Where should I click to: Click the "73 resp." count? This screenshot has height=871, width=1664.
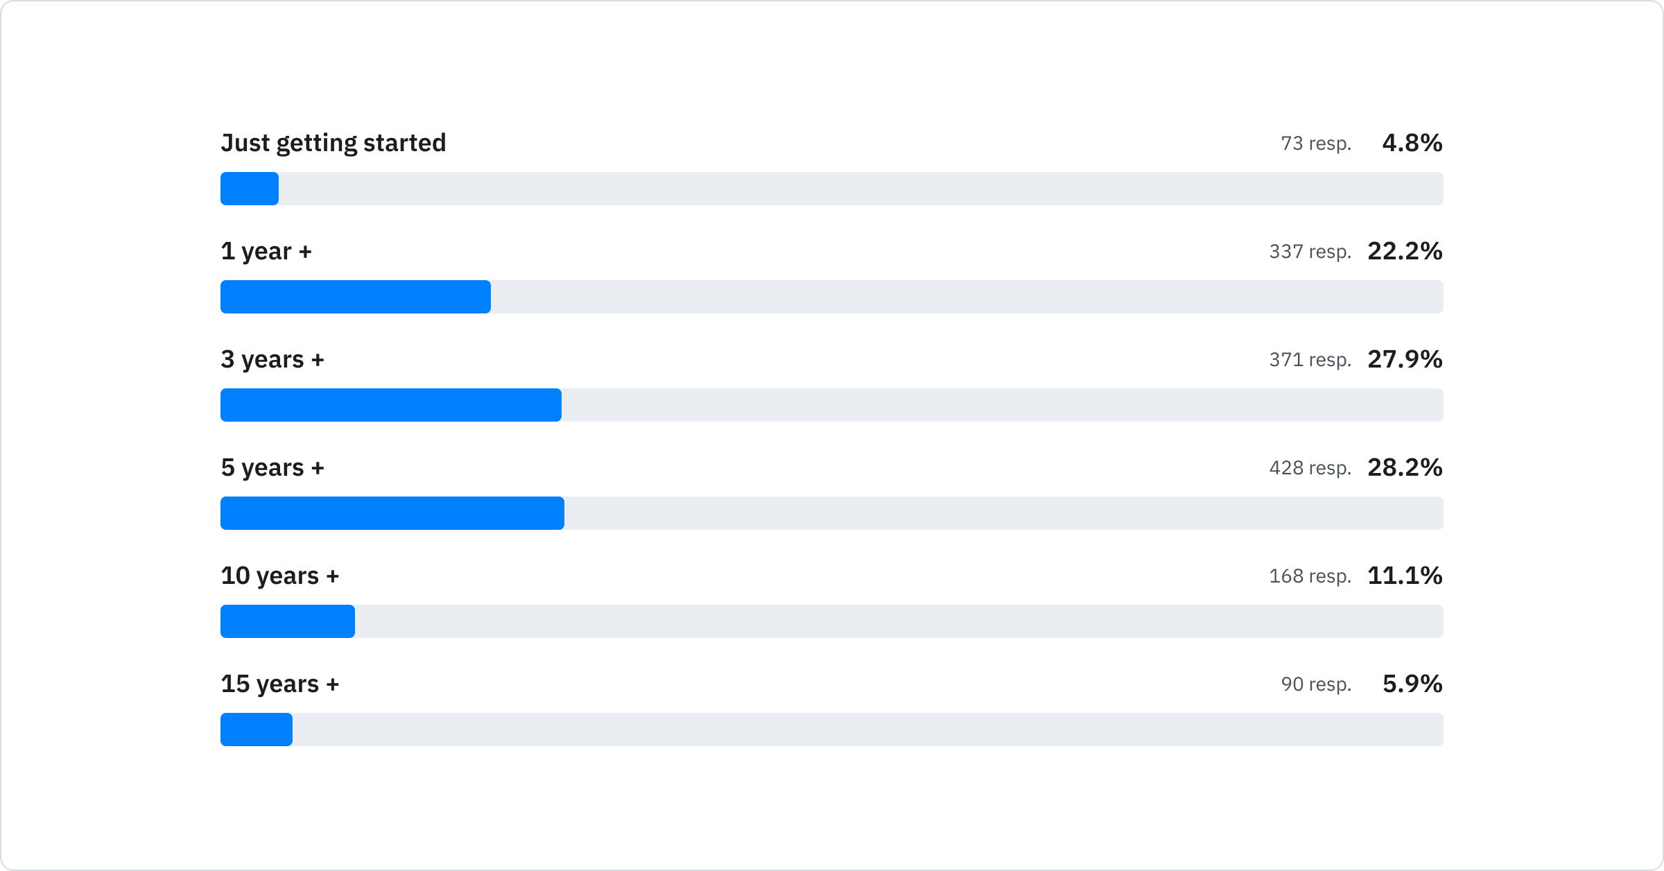point(1316,144)
